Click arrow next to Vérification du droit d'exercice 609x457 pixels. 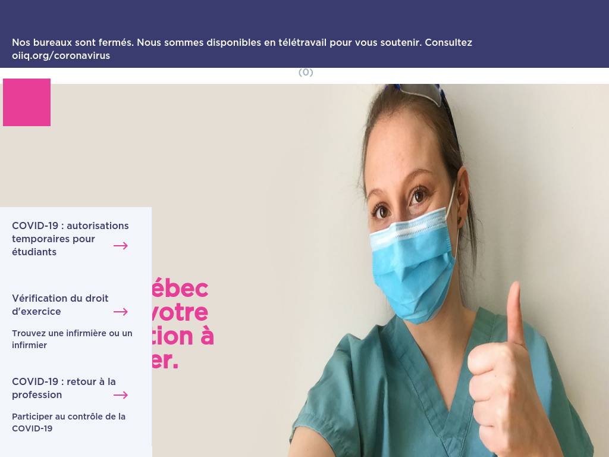click(121, 312)
